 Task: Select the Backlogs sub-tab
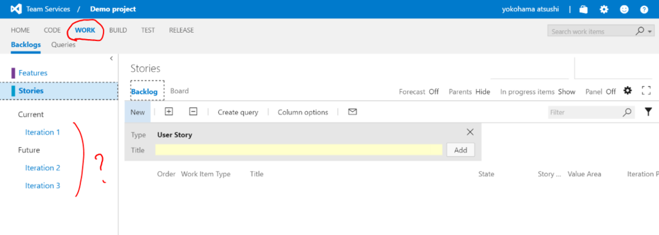click(x=26, y=44)
